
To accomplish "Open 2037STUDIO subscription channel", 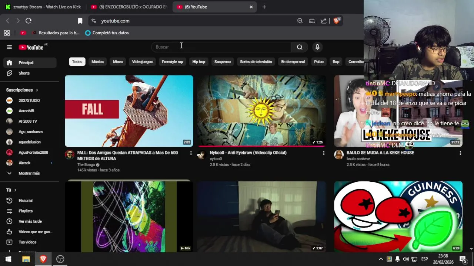I will tap(30, 100).
